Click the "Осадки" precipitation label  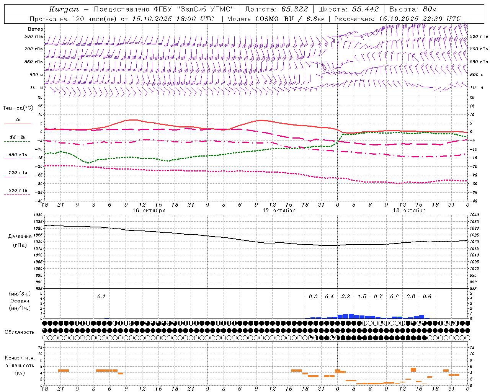(20, 301)
